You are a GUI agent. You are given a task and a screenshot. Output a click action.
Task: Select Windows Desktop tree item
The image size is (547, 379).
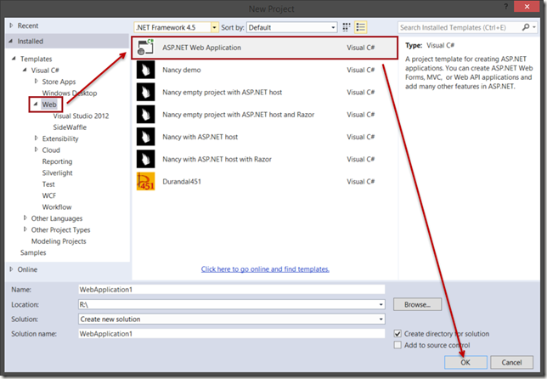[70, 93]
